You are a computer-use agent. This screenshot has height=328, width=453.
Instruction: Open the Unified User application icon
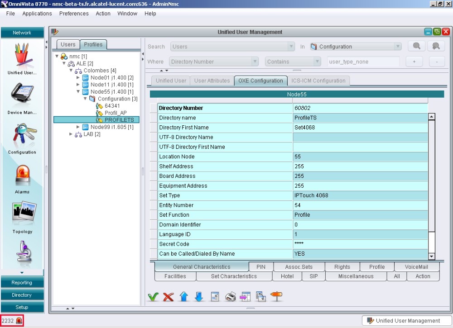[22, 55]
